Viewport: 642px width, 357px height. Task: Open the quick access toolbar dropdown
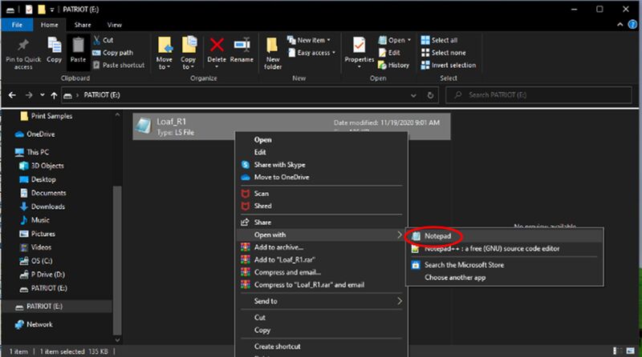point(52,10)
